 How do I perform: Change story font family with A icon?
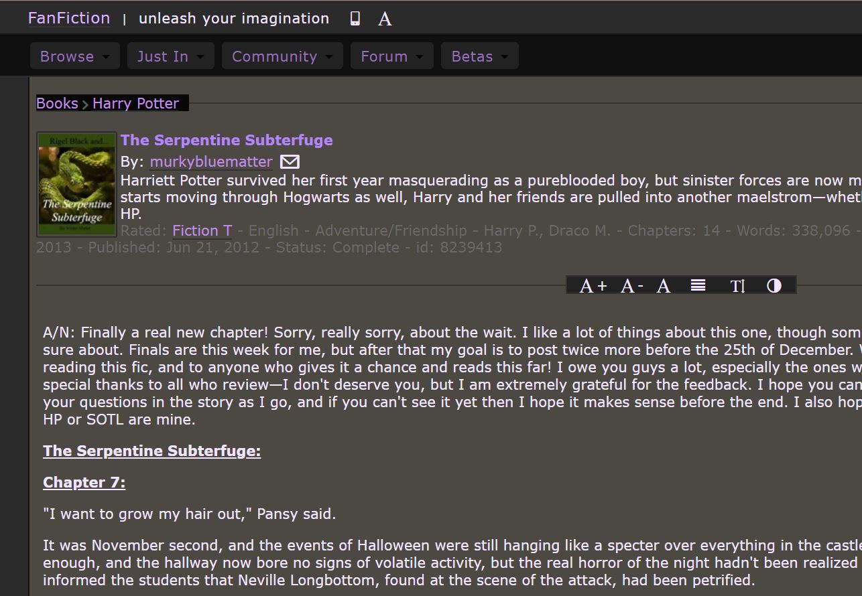(664, 286)
